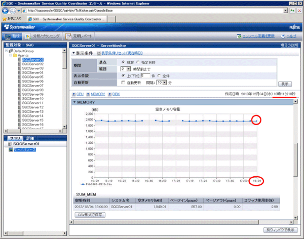Click the arrow icon beside CPU link
The height and width of the screenshot is (239, 304).
73,94
